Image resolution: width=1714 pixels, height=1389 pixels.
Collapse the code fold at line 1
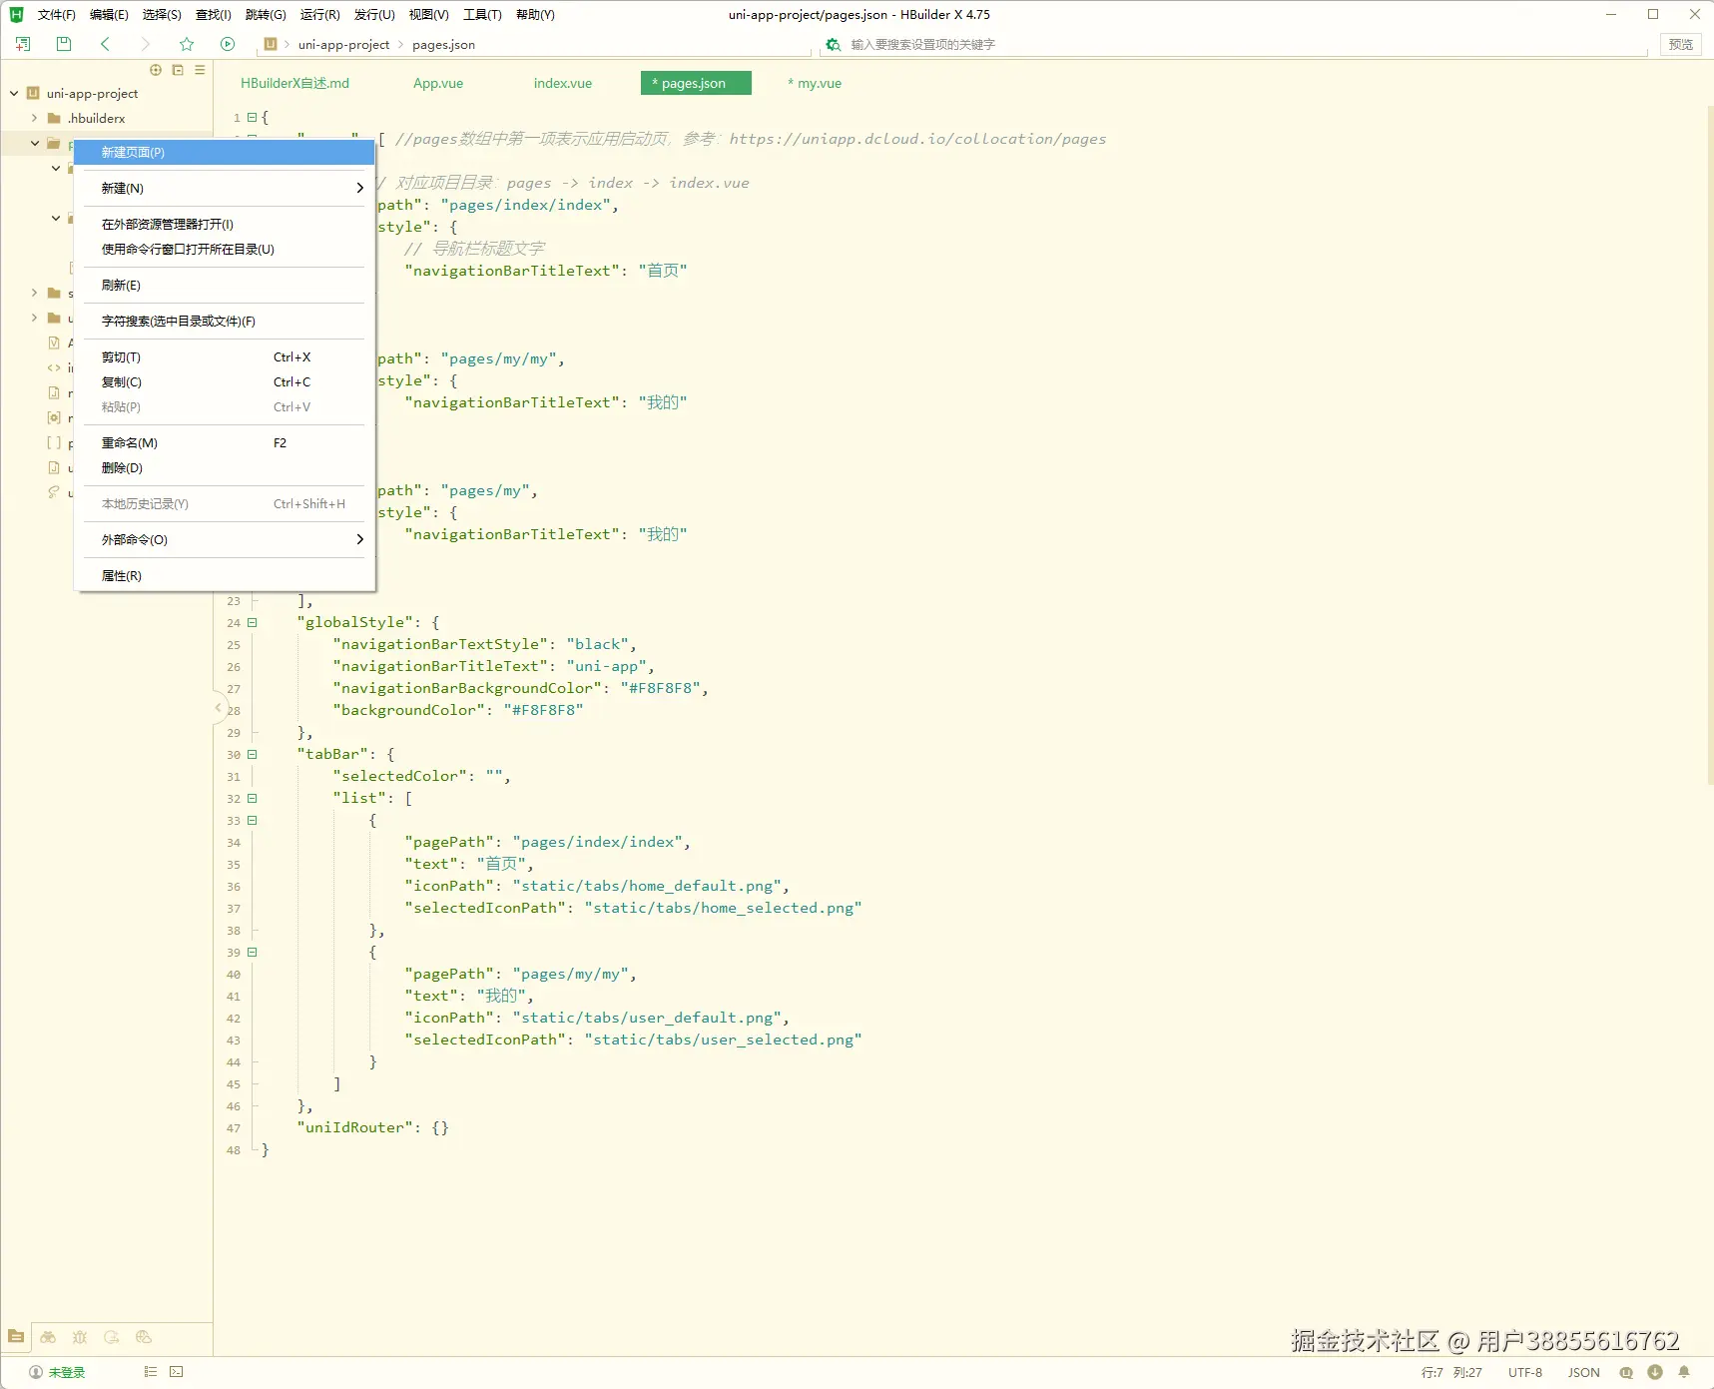tap(252, 117)
